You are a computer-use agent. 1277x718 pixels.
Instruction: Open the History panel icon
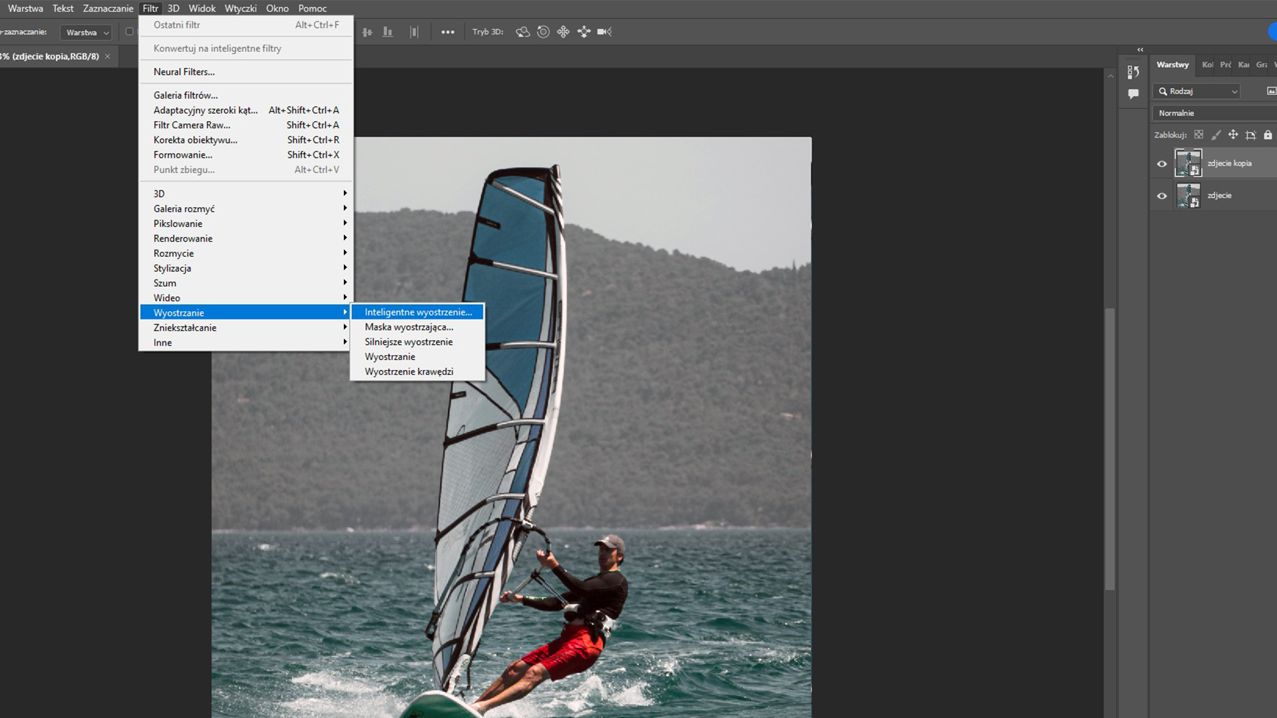1133,72
